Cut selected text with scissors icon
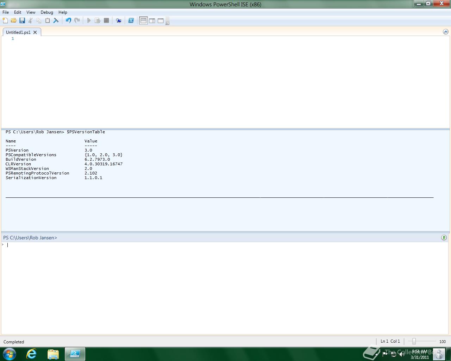This screenshot has width=451, height=361. tap(30, 20)
